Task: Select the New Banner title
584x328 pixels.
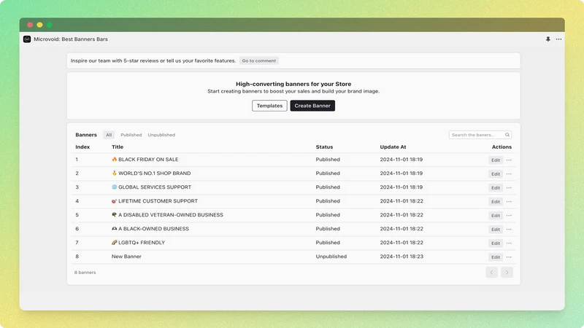Action: point(126,257)
